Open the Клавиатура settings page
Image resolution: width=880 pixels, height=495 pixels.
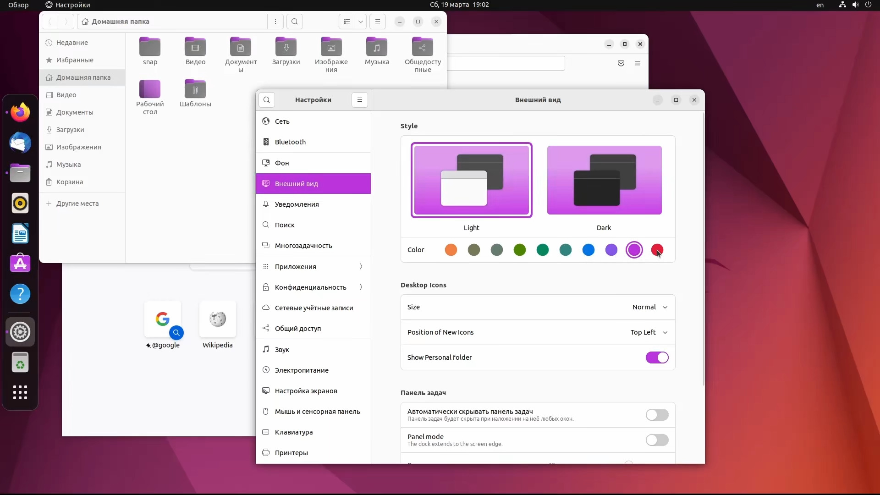coord(313,432)
